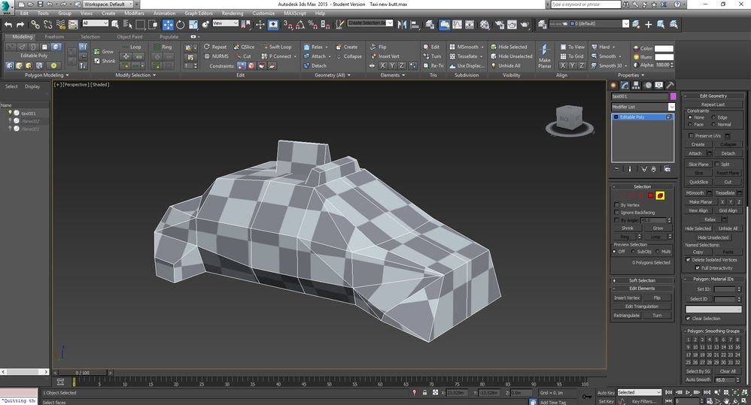This screenshot has width=751, height=405.
Task: Select the Edge constraint radio button
Action: click(713, 117)
